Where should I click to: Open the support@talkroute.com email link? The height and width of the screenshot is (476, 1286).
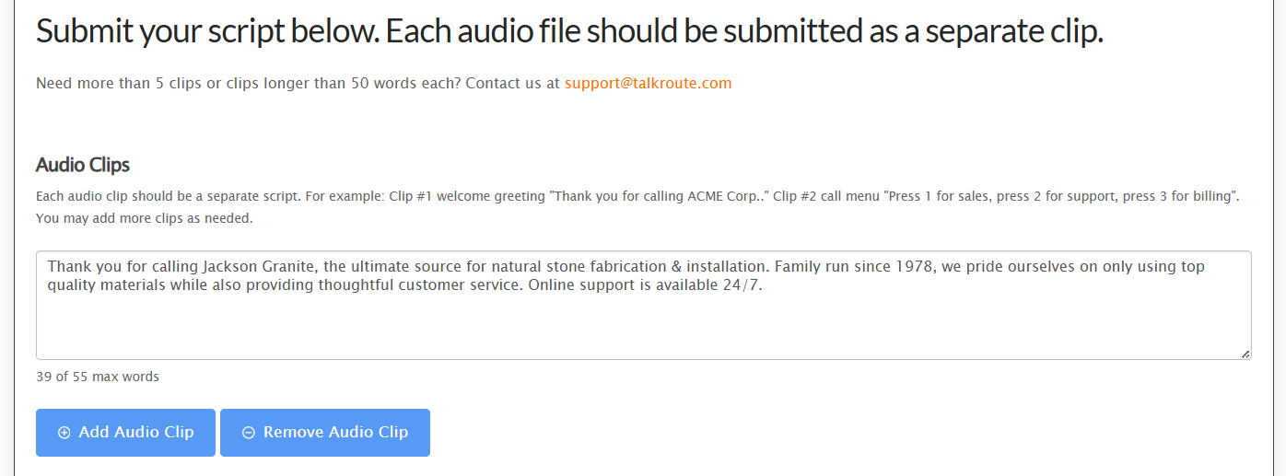[x=648, y=83]
